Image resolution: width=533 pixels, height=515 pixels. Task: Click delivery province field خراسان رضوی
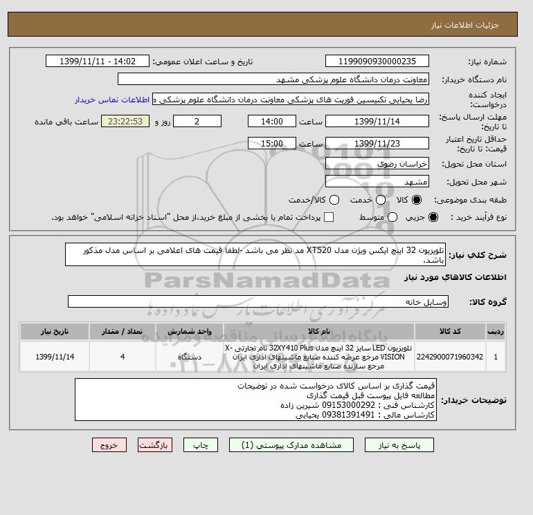pos(377,164)
